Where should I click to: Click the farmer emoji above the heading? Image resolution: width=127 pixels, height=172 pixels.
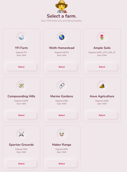[62, 7]
